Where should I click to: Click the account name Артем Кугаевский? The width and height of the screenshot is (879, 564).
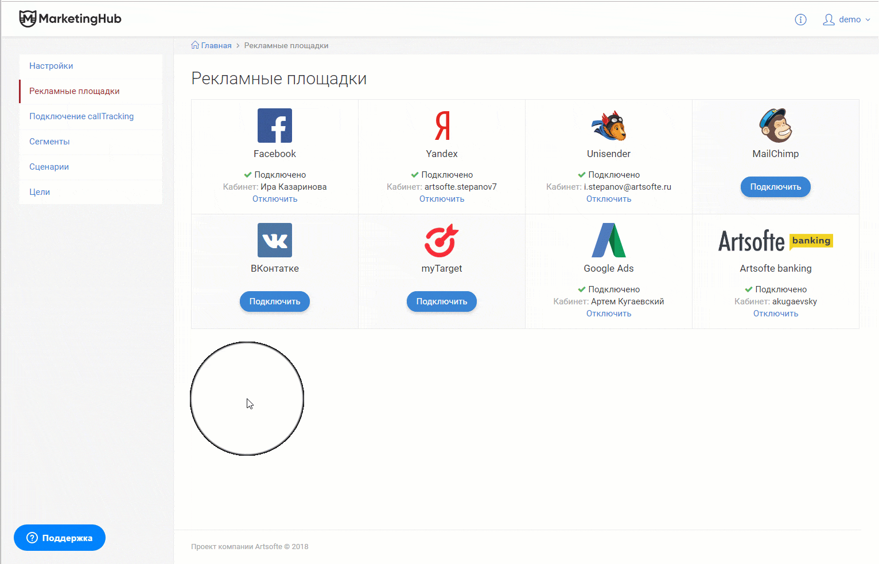pos(628,301)
